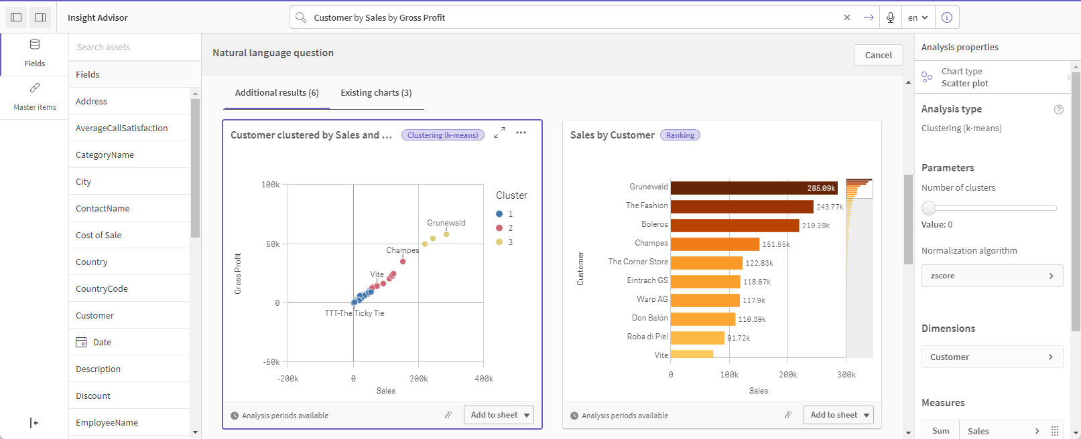The height and width of the screenshot is (439, 1081).
Task: Click the Cluster 2 red legend swatch
Action: coord(499,228)
